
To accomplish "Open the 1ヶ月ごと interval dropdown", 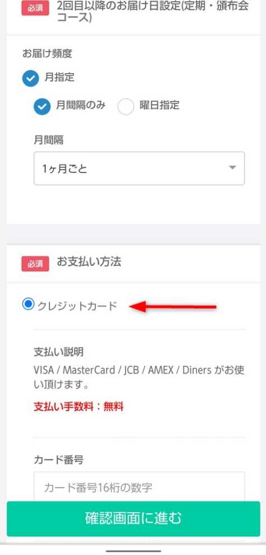I will point(139,169).
